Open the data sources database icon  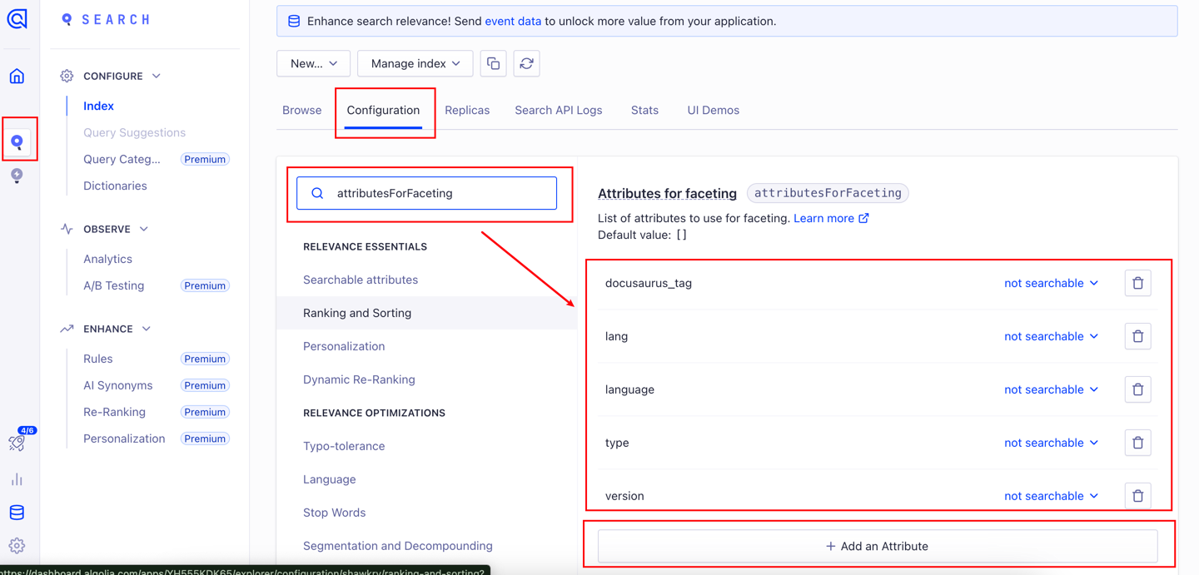17,513
